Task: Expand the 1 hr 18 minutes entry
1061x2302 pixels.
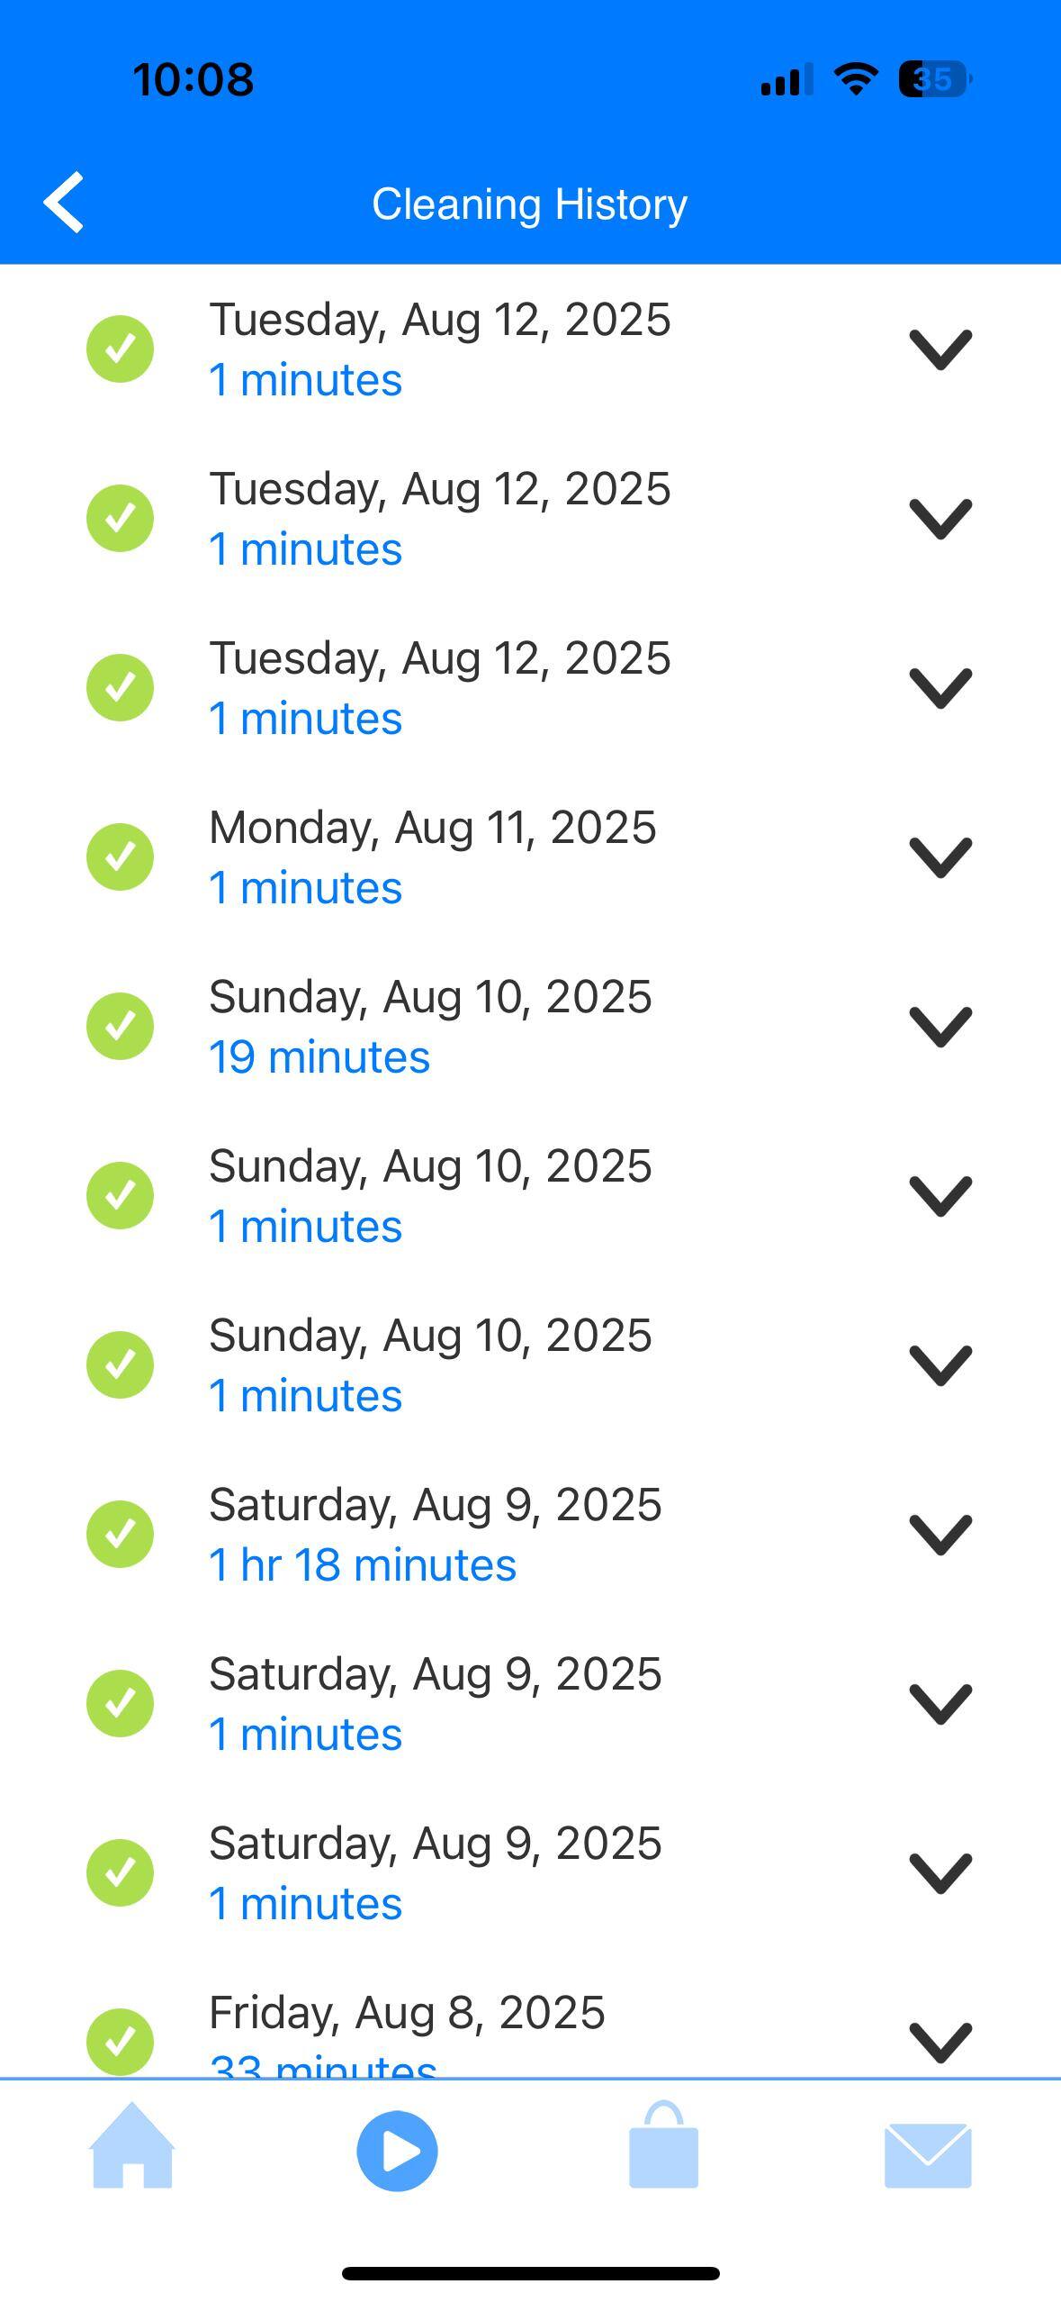Action: 940,1534
